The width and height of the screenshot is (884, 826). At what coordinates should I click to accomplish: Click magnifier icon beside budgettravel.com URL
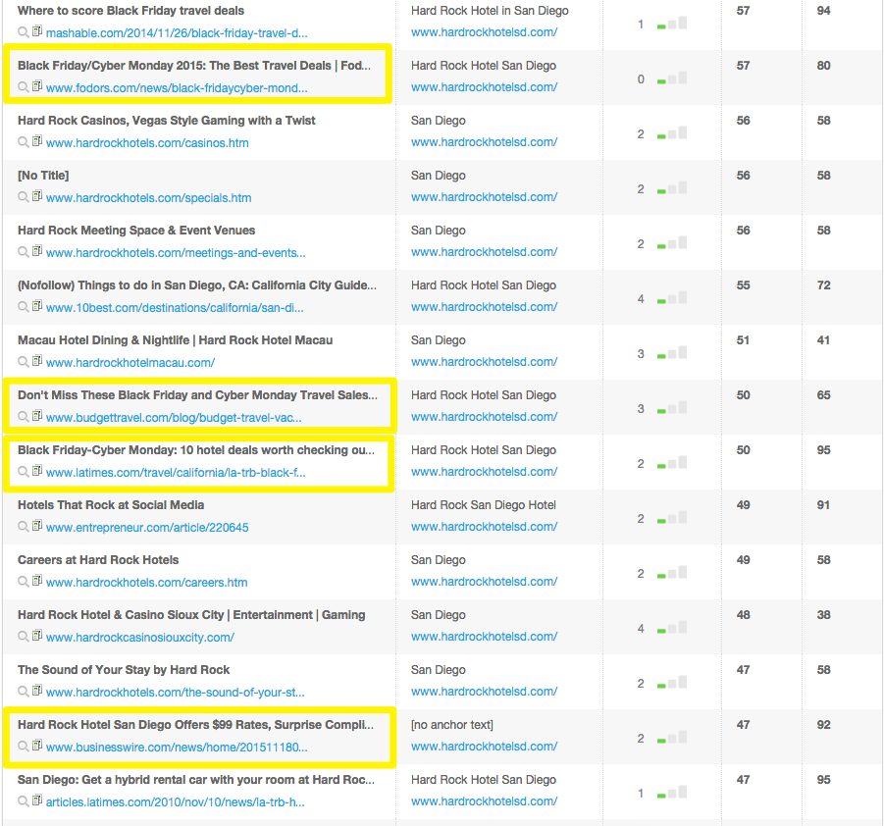point(24,417)
